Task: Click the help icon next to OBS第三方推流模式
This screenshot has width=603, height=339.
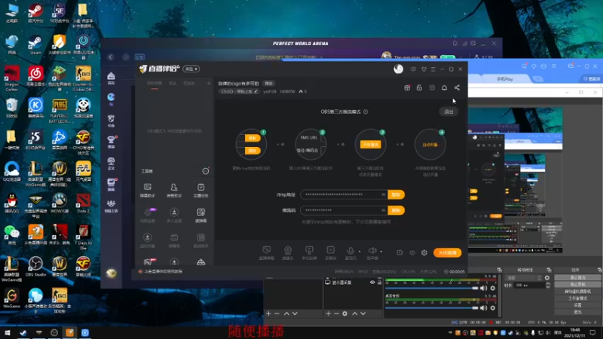Action: click(366, 111)
